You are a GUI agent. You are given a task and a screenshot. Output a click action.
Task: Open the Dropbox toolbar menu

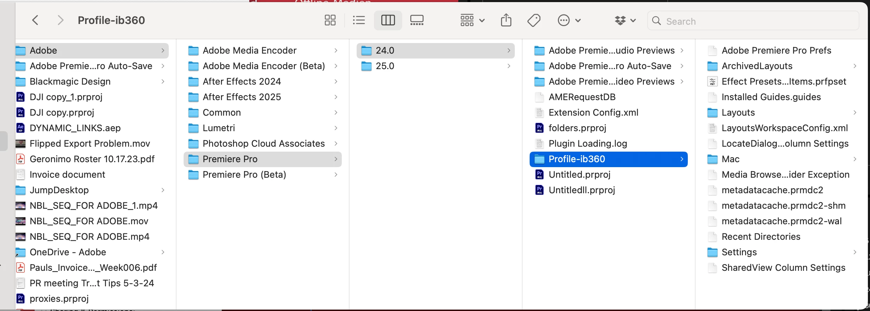tap(625, 20)
